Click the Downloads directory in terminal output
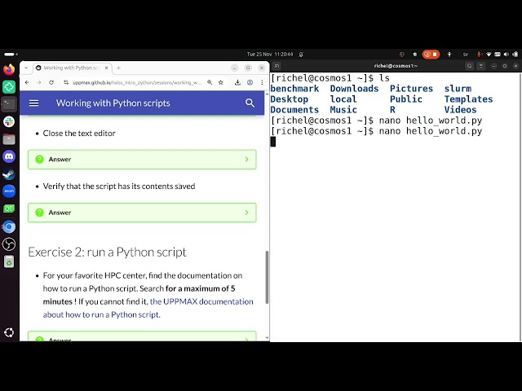 pyautogui.click(x=354, y=89)
